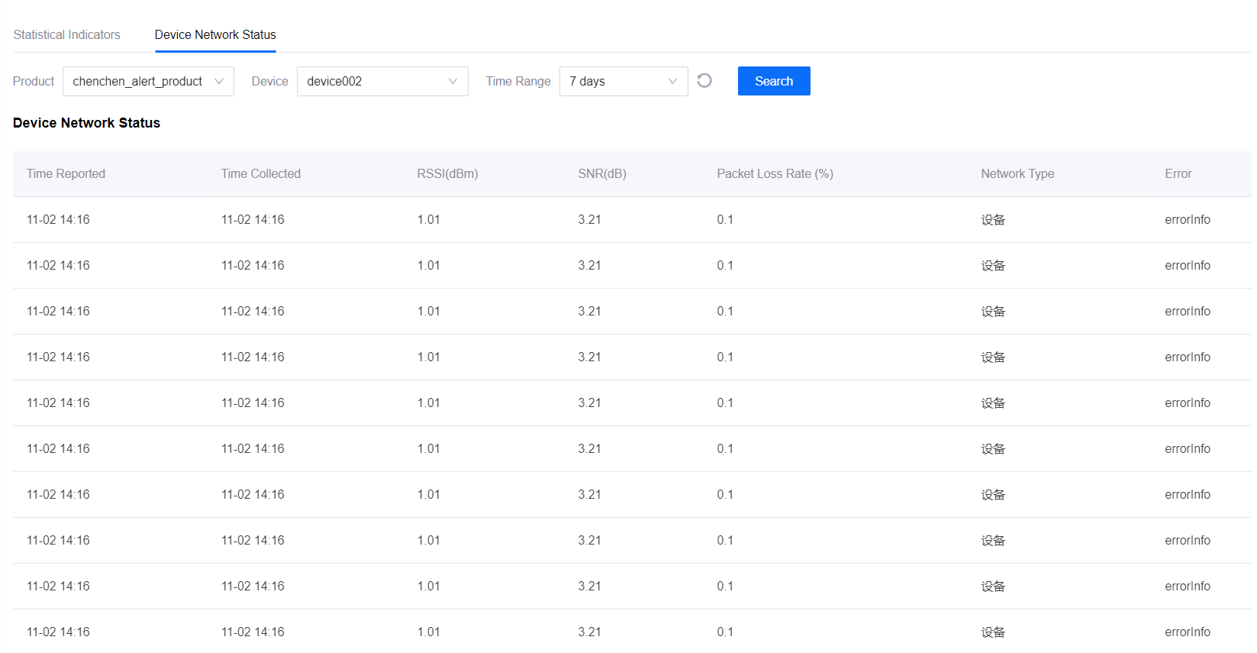Viewport: 1257px width, 653px height.
Task: Click the Packet Loss Rate (%) column header
Action: coord(775,174)
